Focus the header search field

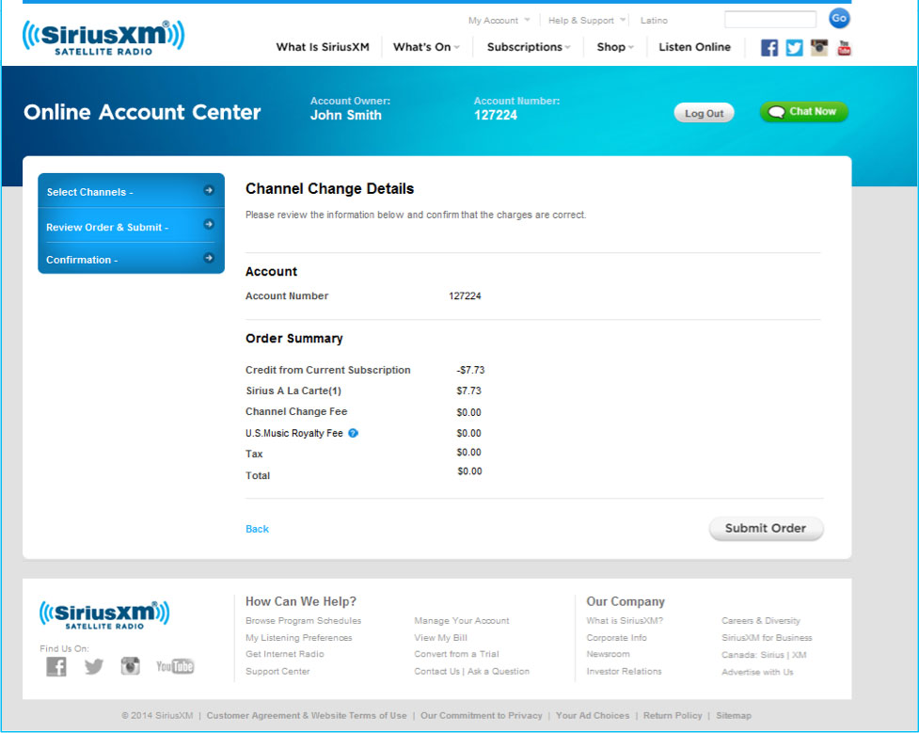coord(770,20)
